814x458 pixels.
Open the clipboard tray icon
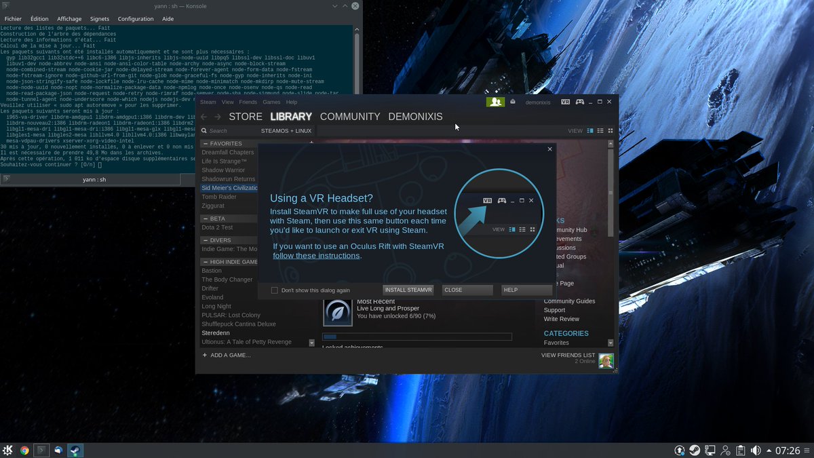pyautogui.click(x=741, y=450)
